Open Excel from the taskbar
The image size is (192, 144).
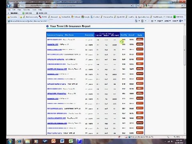point(71,141)
